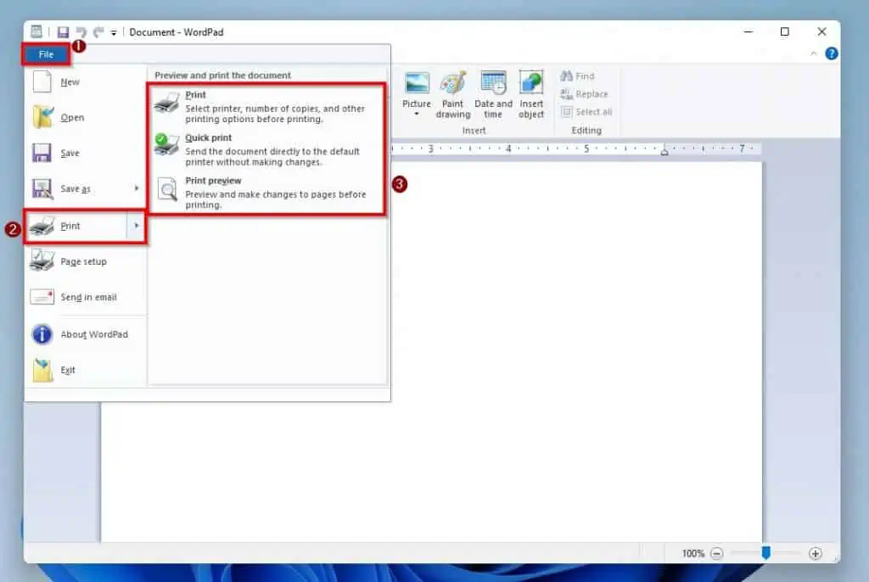Click the Help question mark icon
The image size is (869, 582).
[x=831, y=53]
